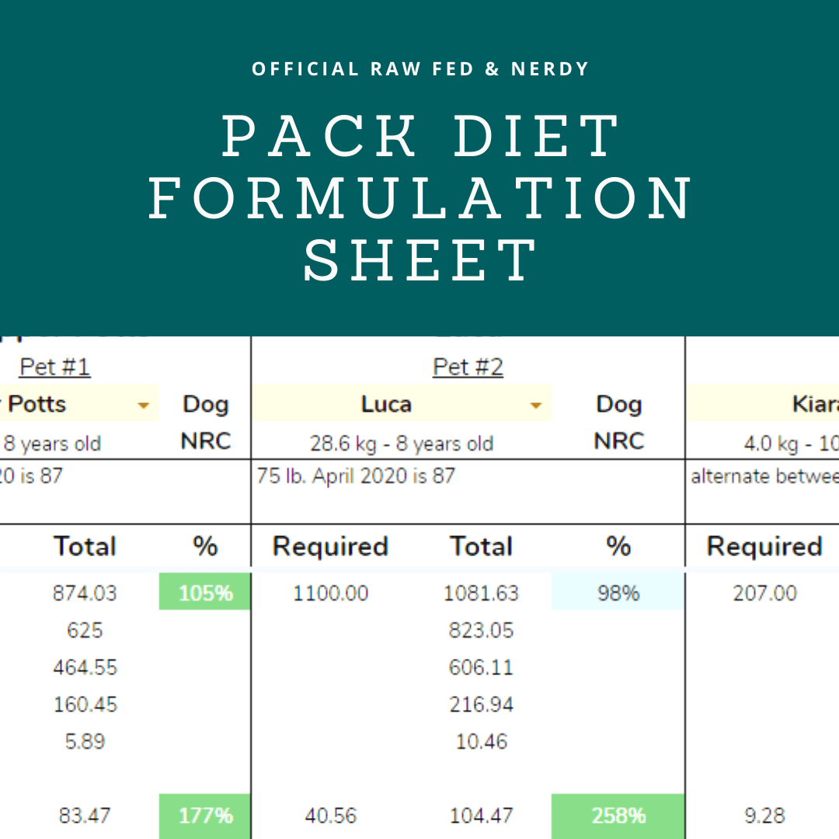Select the green 258% cell under Luca
The height and width of the screenshot is (839, 839).
tap(618, 816)
